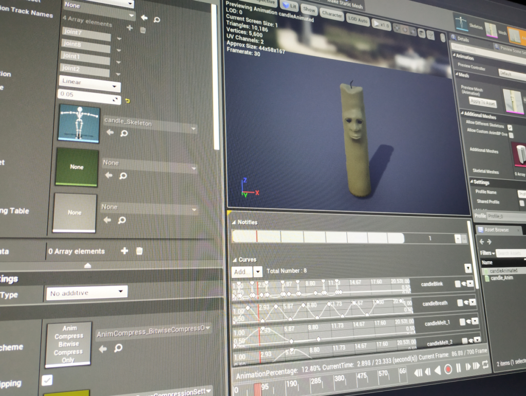The width and height of the screenshot is (526, 396).
Task: Toggle the candleMelt_1 curve checkbox
Action: pos(462,322)
